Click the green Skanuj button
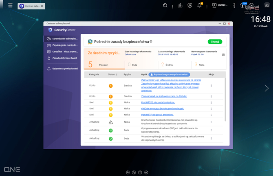The width and height of the screenshot is (273, 176). pyautogui.click(x=215, y=42)
